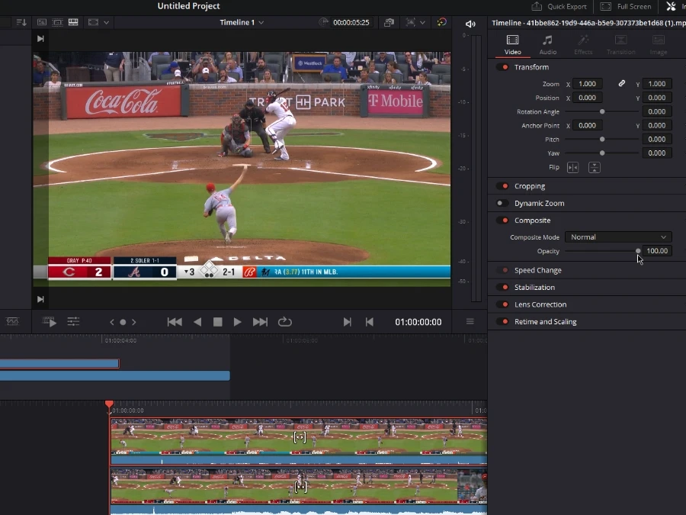This screenshot has width=686, height=515.
Task: Open the Composite Mode Normal dropdown
Action: tap(617, 237)
